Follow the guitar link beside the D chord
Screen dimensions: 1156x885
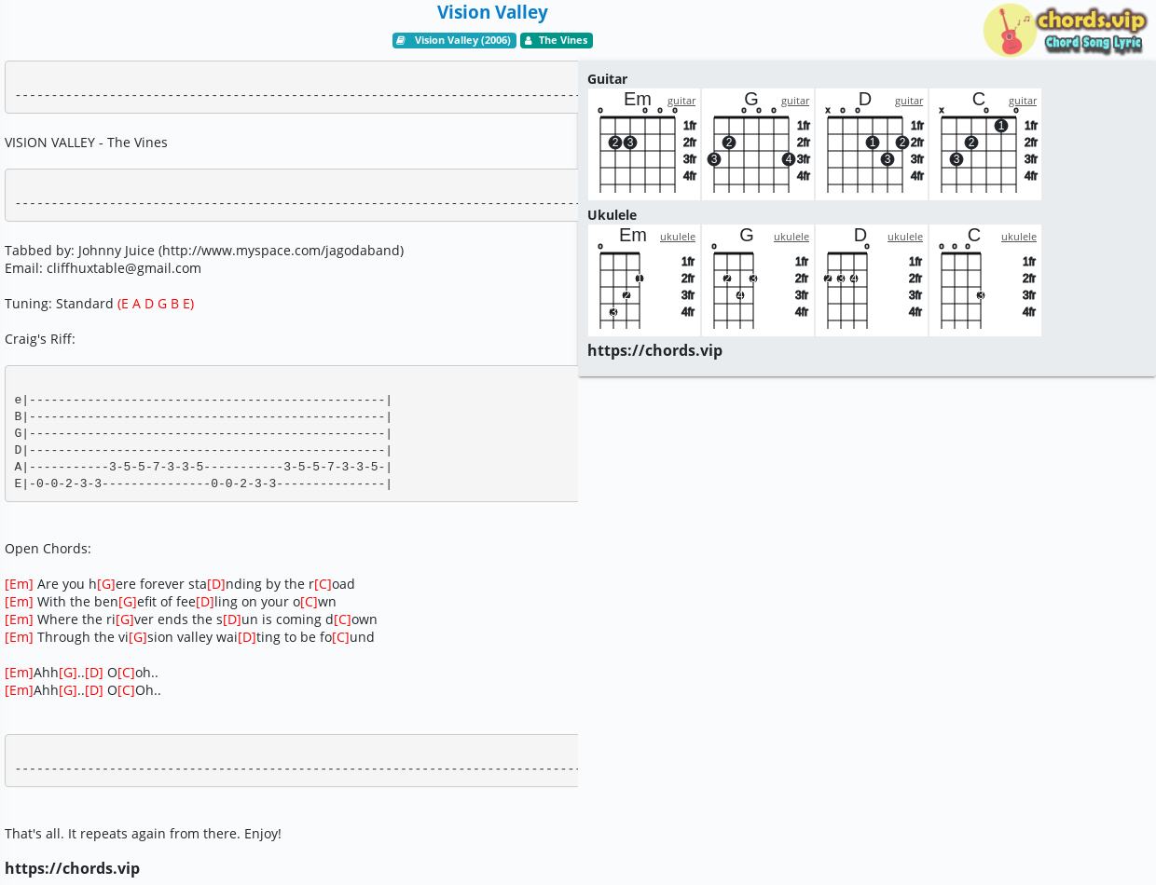coord(909,101)
